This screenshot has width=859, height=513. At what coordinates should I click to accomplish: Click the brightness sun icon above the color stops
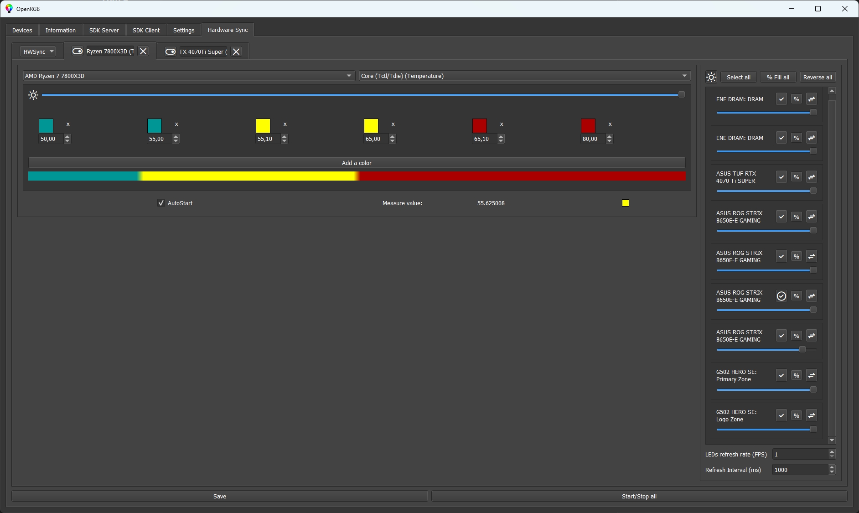[33, 95]
